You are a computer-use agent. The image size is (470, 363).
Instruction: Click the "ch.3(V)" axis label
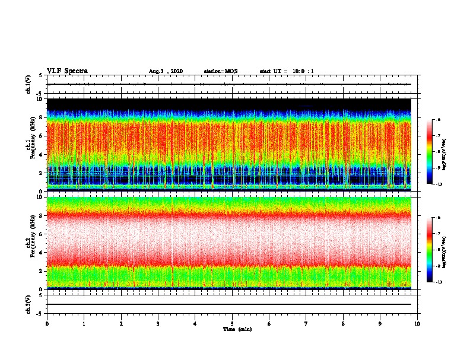(x=28, y=305)
